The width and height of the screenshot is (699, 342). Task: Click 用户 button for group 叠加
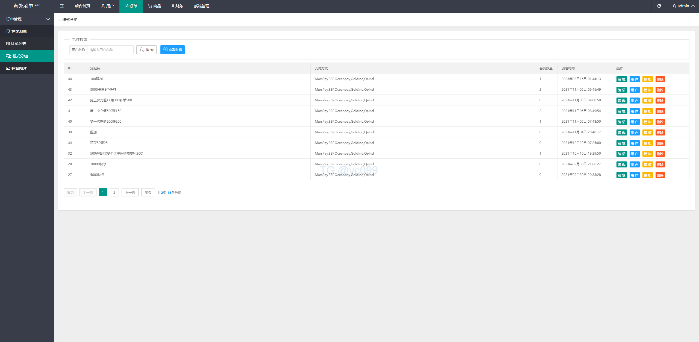[634, 132]
